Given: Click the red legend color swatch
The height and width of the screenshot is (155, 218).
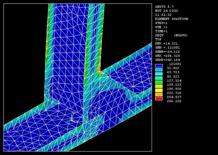Looking at the screenshot, I should [159, 98].
